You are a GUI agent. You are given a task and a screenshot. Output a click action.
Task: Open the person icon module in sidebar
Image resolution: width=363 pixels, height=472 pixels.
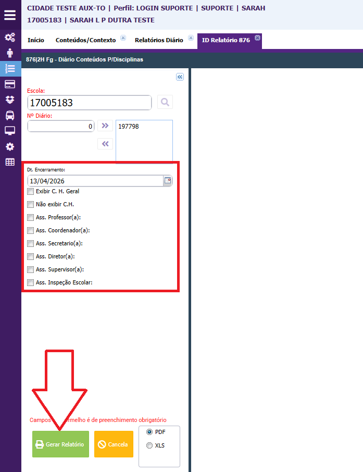pos(10,53)
